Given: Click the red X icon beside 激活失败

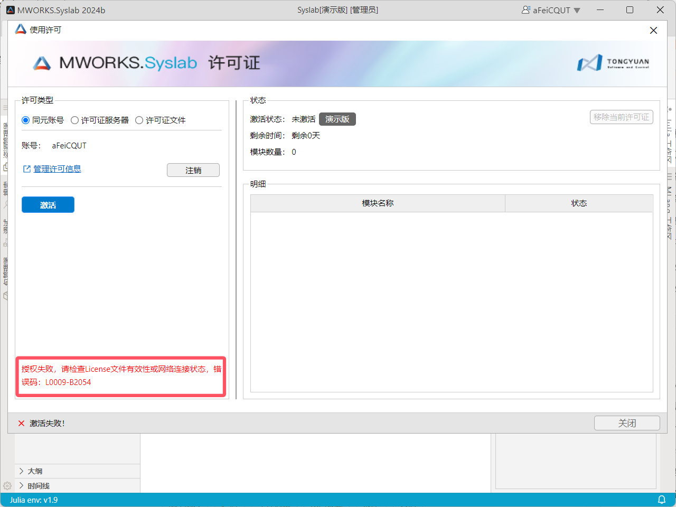Looking at the screenshot, I should pos(21,424).
